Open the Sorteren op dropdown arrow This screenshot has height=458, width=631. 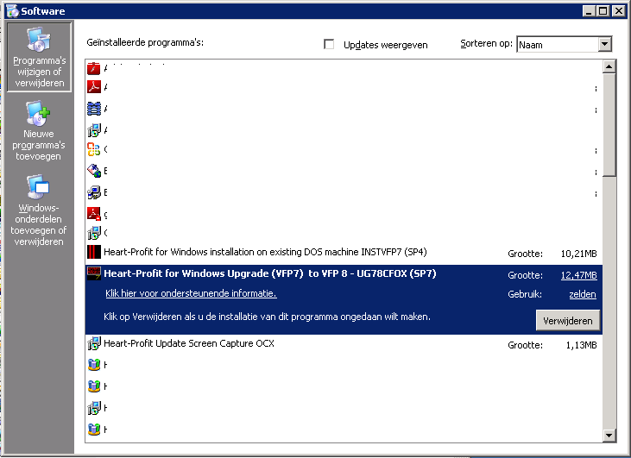click(604, 44)
